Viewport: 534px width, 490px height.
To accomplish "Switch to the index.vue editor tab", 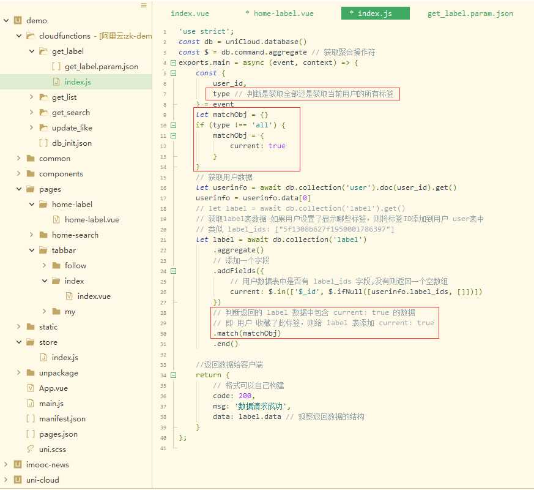I will coord(190,13).
